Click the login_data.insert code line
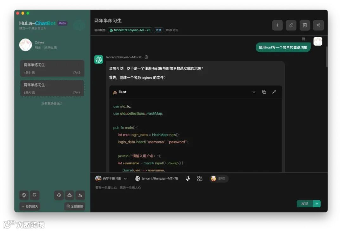Image resolution: width=342 pixels, height=231 pixels. click(x=153, y=142)
